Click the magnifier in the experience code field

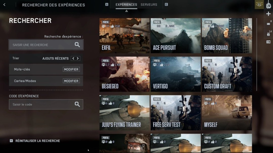[x=77, y=104]
